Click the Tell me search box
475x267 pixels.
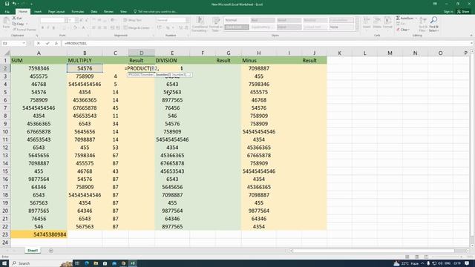pos(155,12)
